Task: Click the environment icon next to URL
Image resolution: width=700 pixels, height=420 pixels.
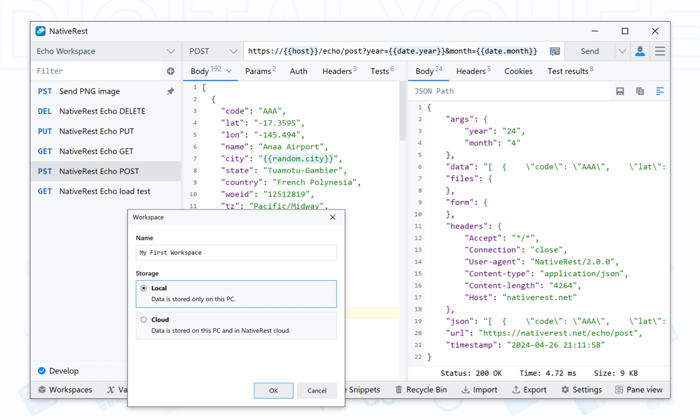Action: (x=554, y=51)
